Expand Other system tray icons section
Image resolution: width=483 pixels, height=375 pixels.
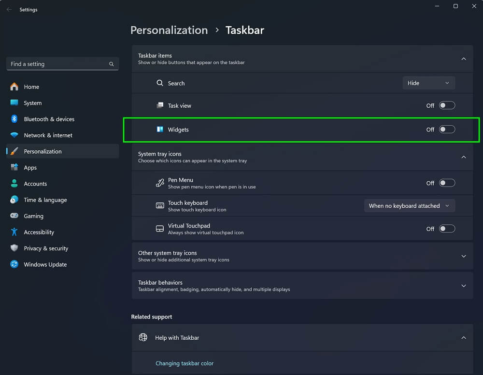pyautogui.click(x=463, y=256)
